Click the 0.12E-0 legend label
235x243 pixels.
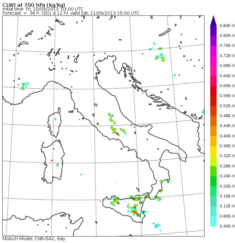[227, 206]
